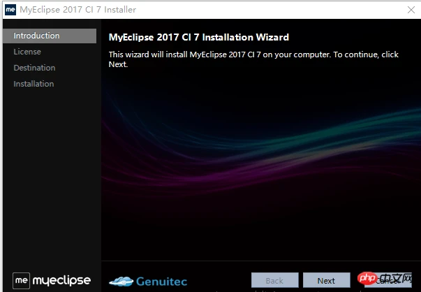Click the 中文网 watermark text

click(396, 279)
